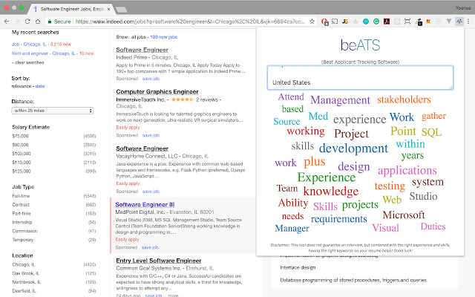475x297 pixels.
Task: Bookmark this page with the star icon
Action: tap(312, 22)
